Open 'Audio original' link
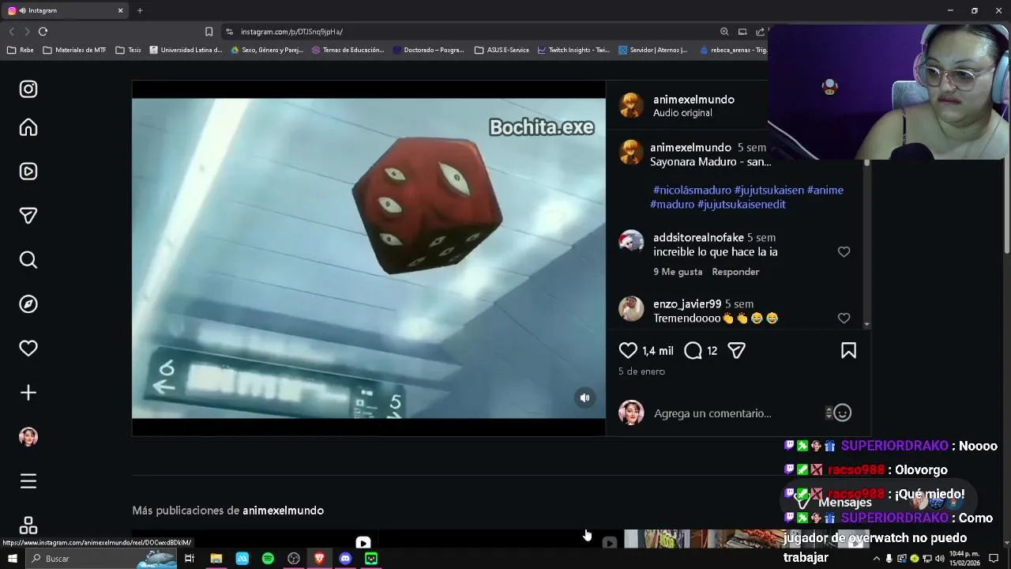Image resolution: width=1011 pixels, height=569 pixels. (x=682, y=113)
